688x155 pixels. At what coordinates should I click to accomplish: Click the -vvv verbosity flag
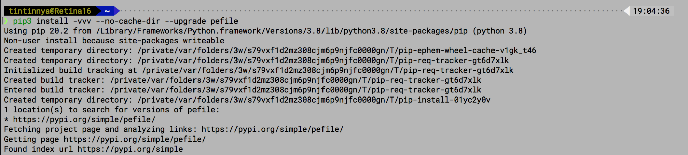point(82,21)
